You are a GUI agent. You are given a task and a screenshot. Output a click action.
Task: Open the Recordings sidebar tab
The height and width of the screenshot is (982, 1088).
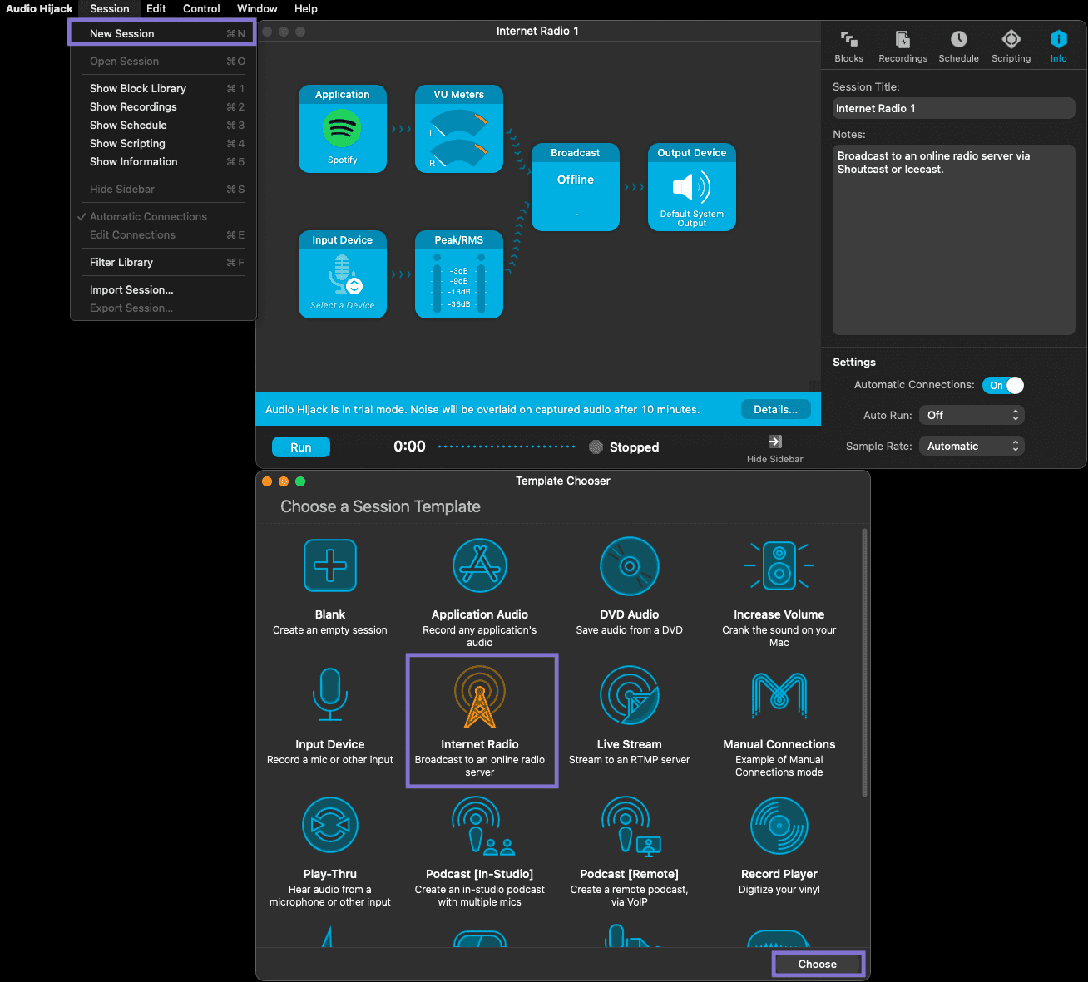point(903,47)
